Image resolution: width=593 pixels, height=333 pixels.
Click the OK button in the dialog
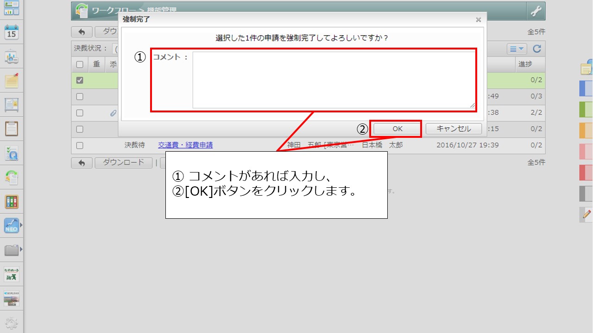point(396,128)
